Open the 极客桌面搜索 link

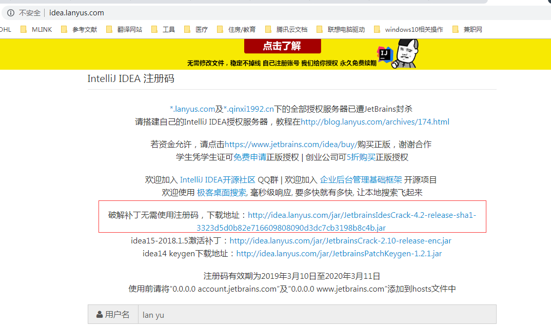222,193
